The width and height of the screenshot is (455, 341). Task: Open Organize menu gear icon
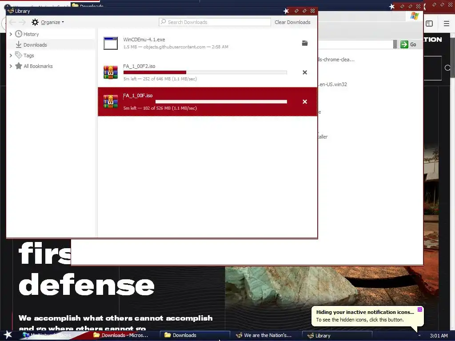tap(35, 22)
